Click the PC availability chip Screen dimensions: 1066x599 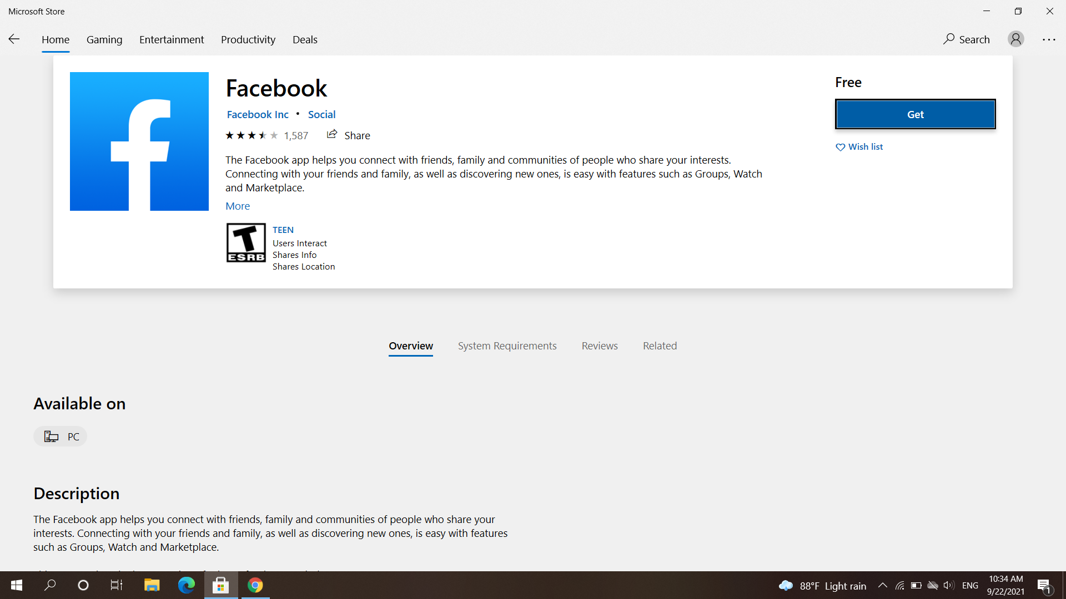(61, 436)
